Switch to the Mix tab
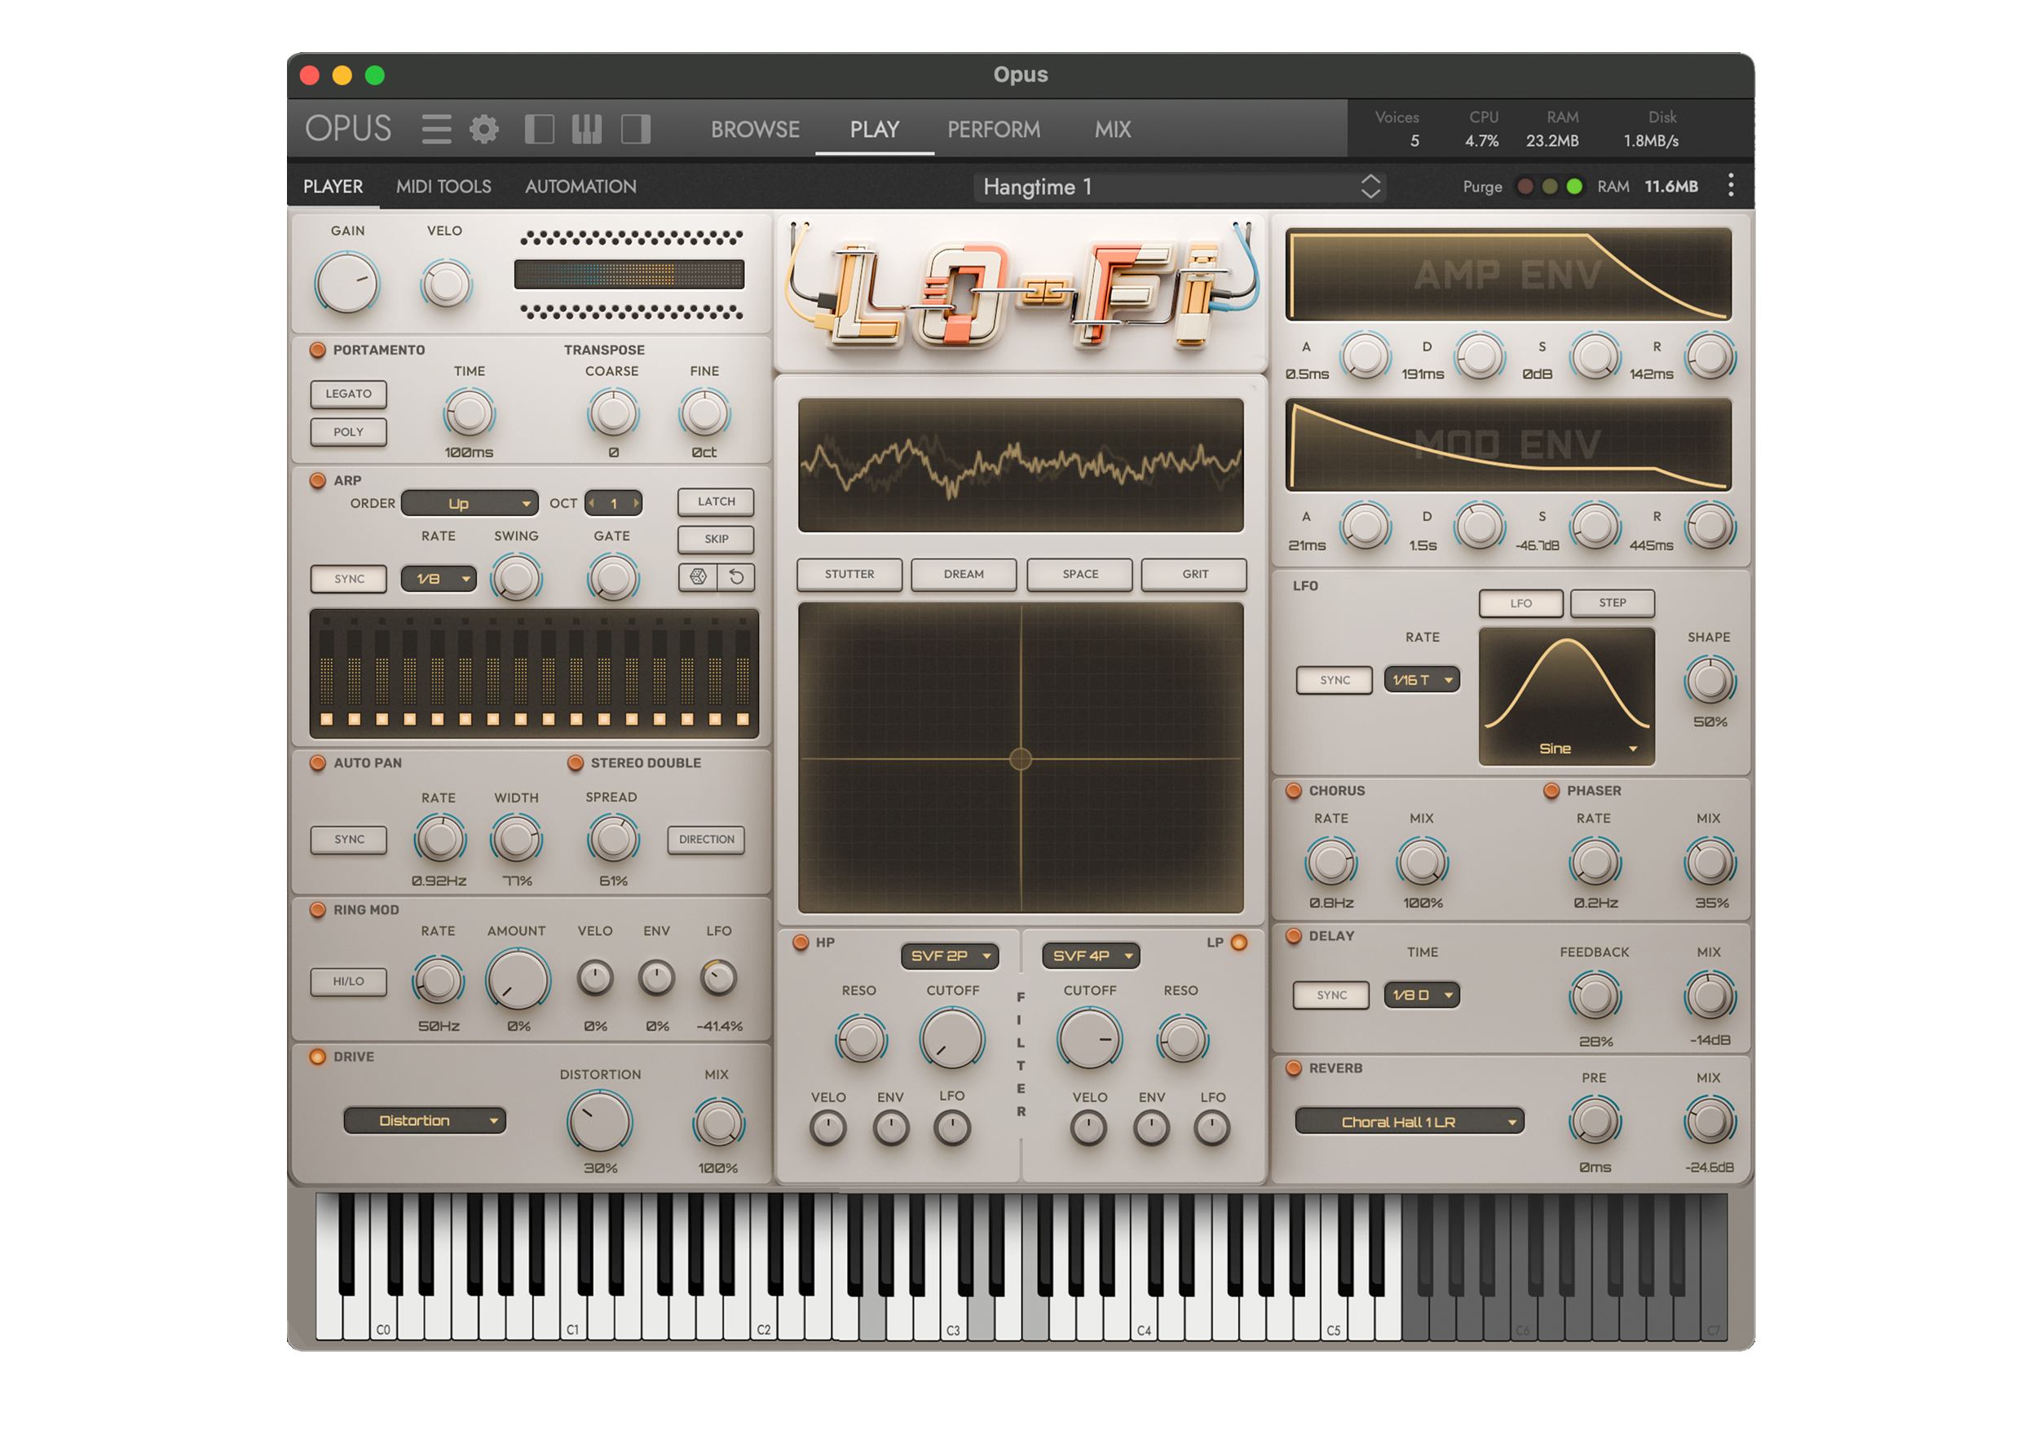Screen dimensions: 2043x1430 coord(1112,129)
